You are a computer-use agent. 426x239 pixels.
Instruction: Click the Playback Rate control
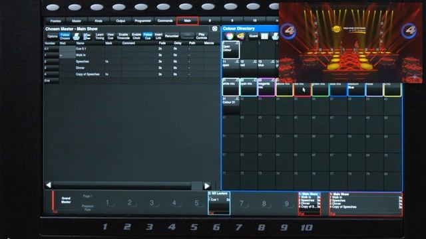87,208
